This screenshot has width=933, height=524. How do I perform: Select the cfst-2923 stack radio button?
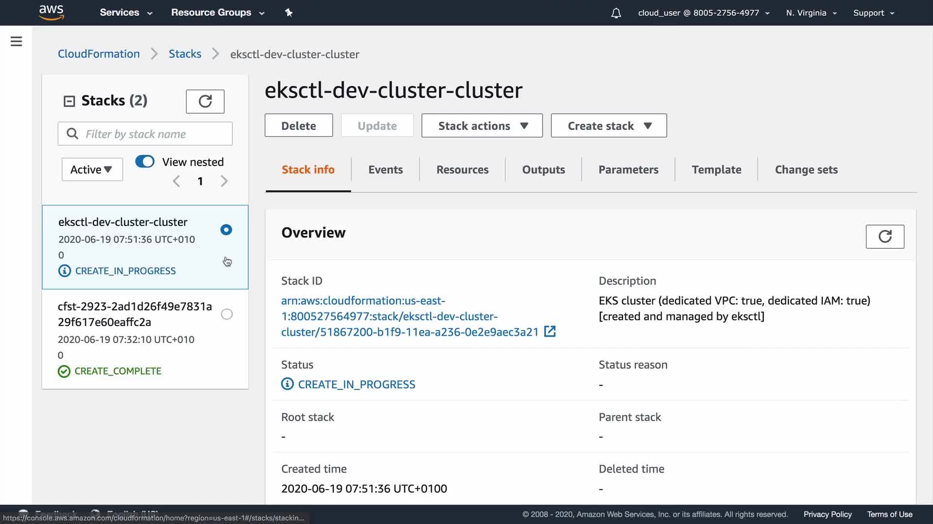pos(226,314)
